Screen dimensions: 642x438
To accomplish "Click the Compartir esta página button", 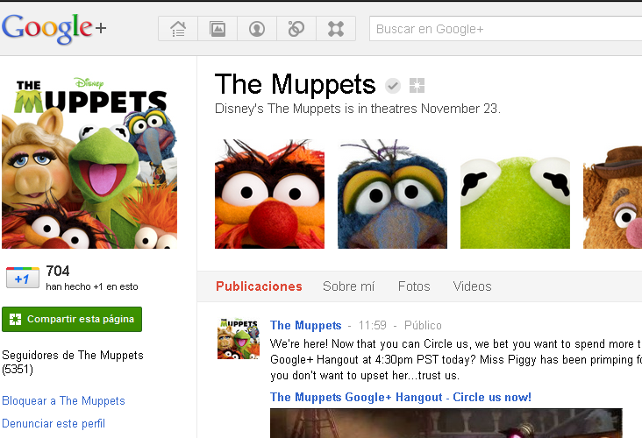I will tap(72, 319).
